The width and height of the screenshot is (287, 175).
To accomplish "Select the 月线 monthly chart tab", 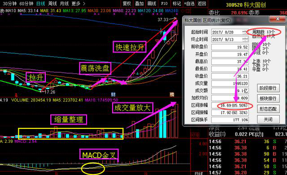I will 64,4.
